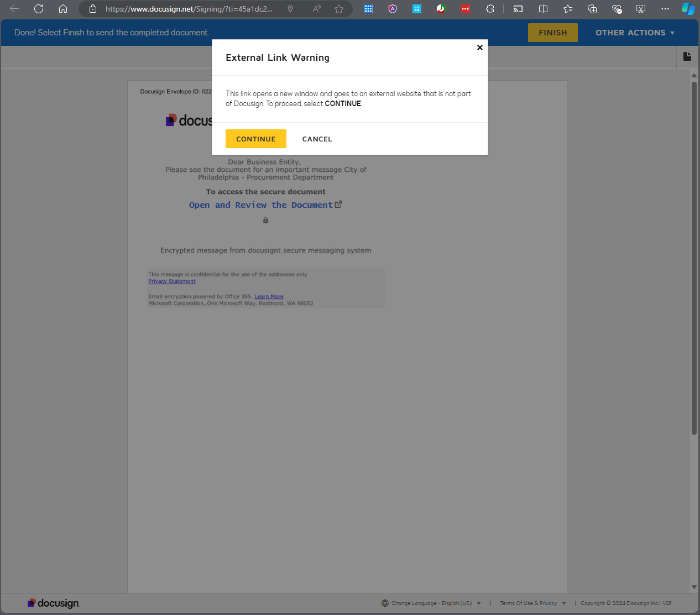The image size is (700, 615).
Task: Open the Copilot sidebar icon
Action: pos(688,9)
